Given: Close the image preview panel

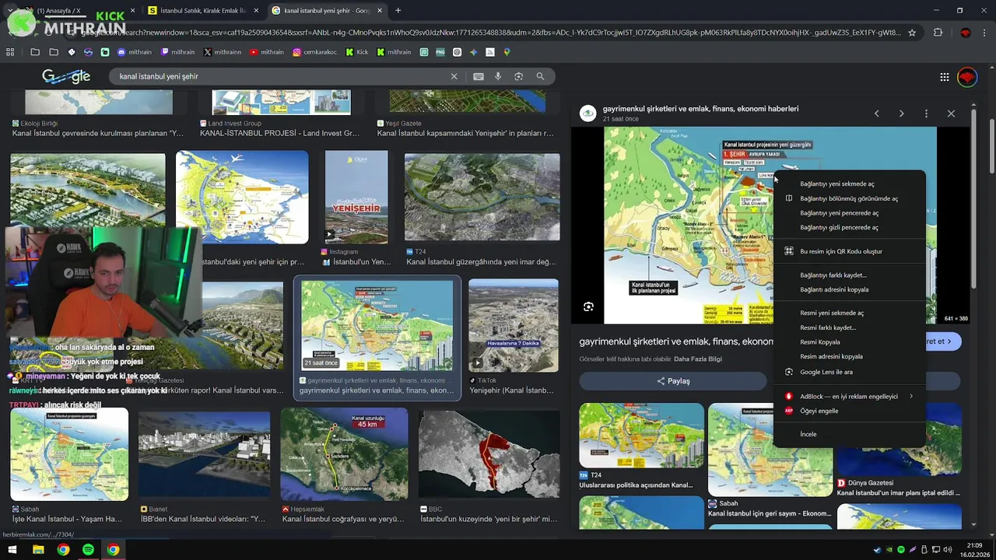Looking at the screenshot, I should tap(951, 114).
